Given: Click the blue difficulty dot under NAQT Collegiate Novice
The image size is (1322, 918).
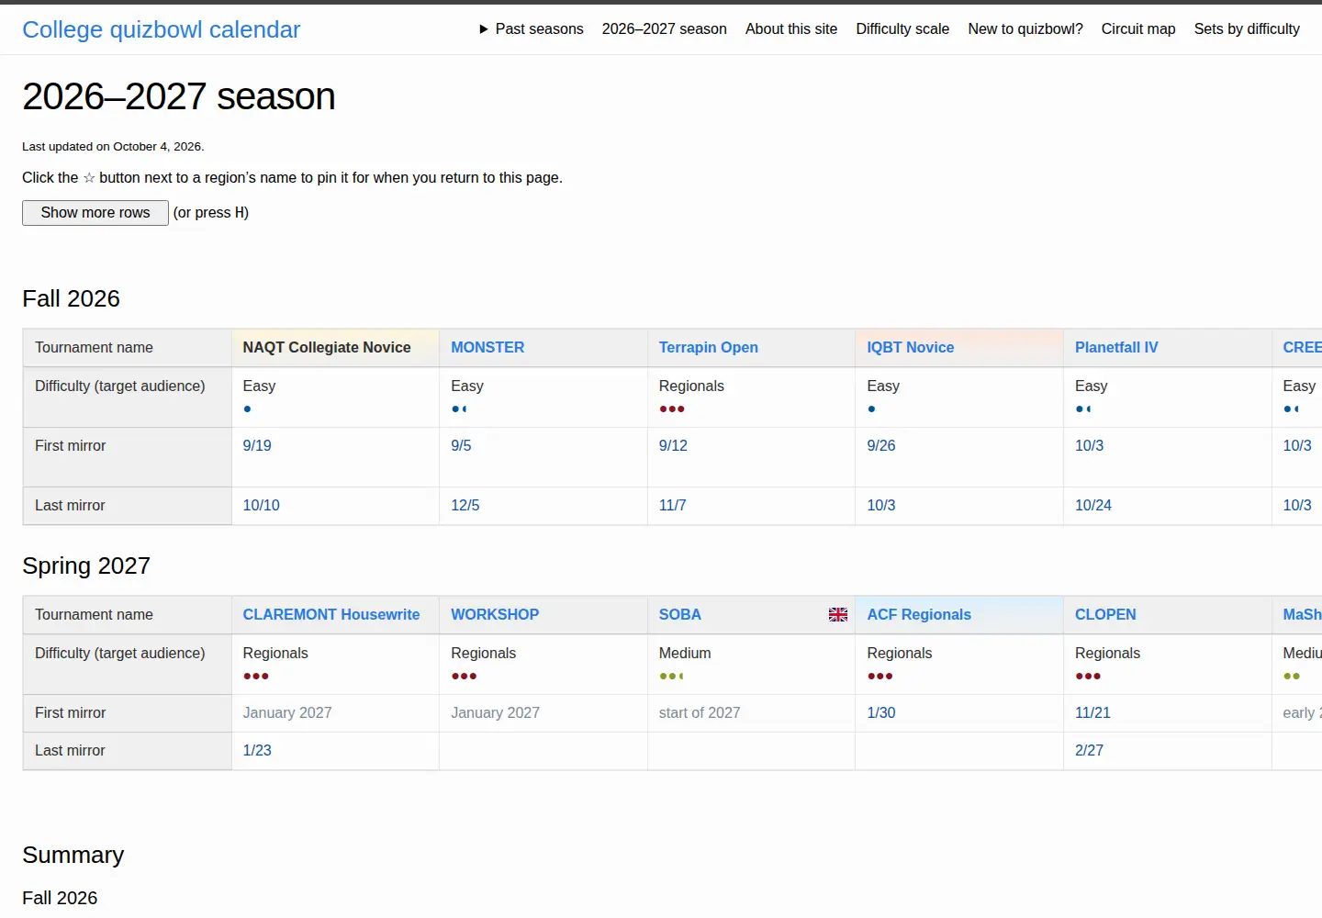Looking at the screenshot, I should [247, 409].
